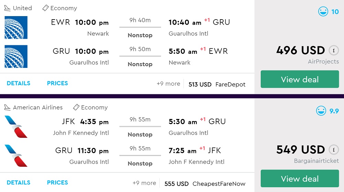Click the smiley rating icon scored 10
This screenshot has height=192, width=344.
323,12
